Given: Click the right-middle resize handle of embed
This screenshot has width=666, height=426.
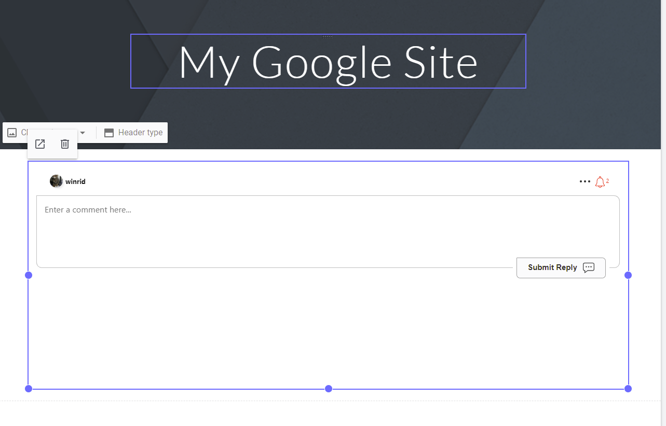Looking at the screenshot, I should [x=628, y=275].
